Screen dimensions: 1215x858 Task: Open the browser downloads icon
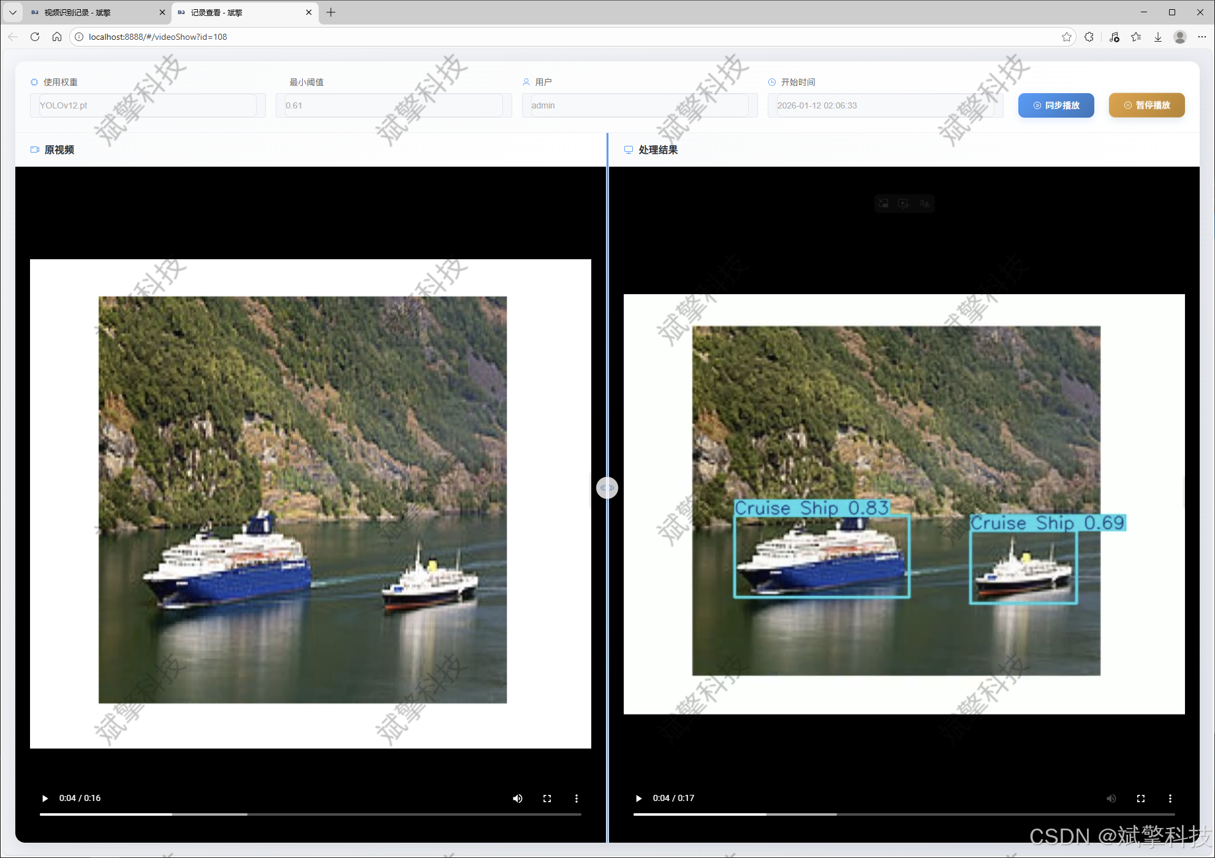pyautogui.click(x=1158, y=37)
